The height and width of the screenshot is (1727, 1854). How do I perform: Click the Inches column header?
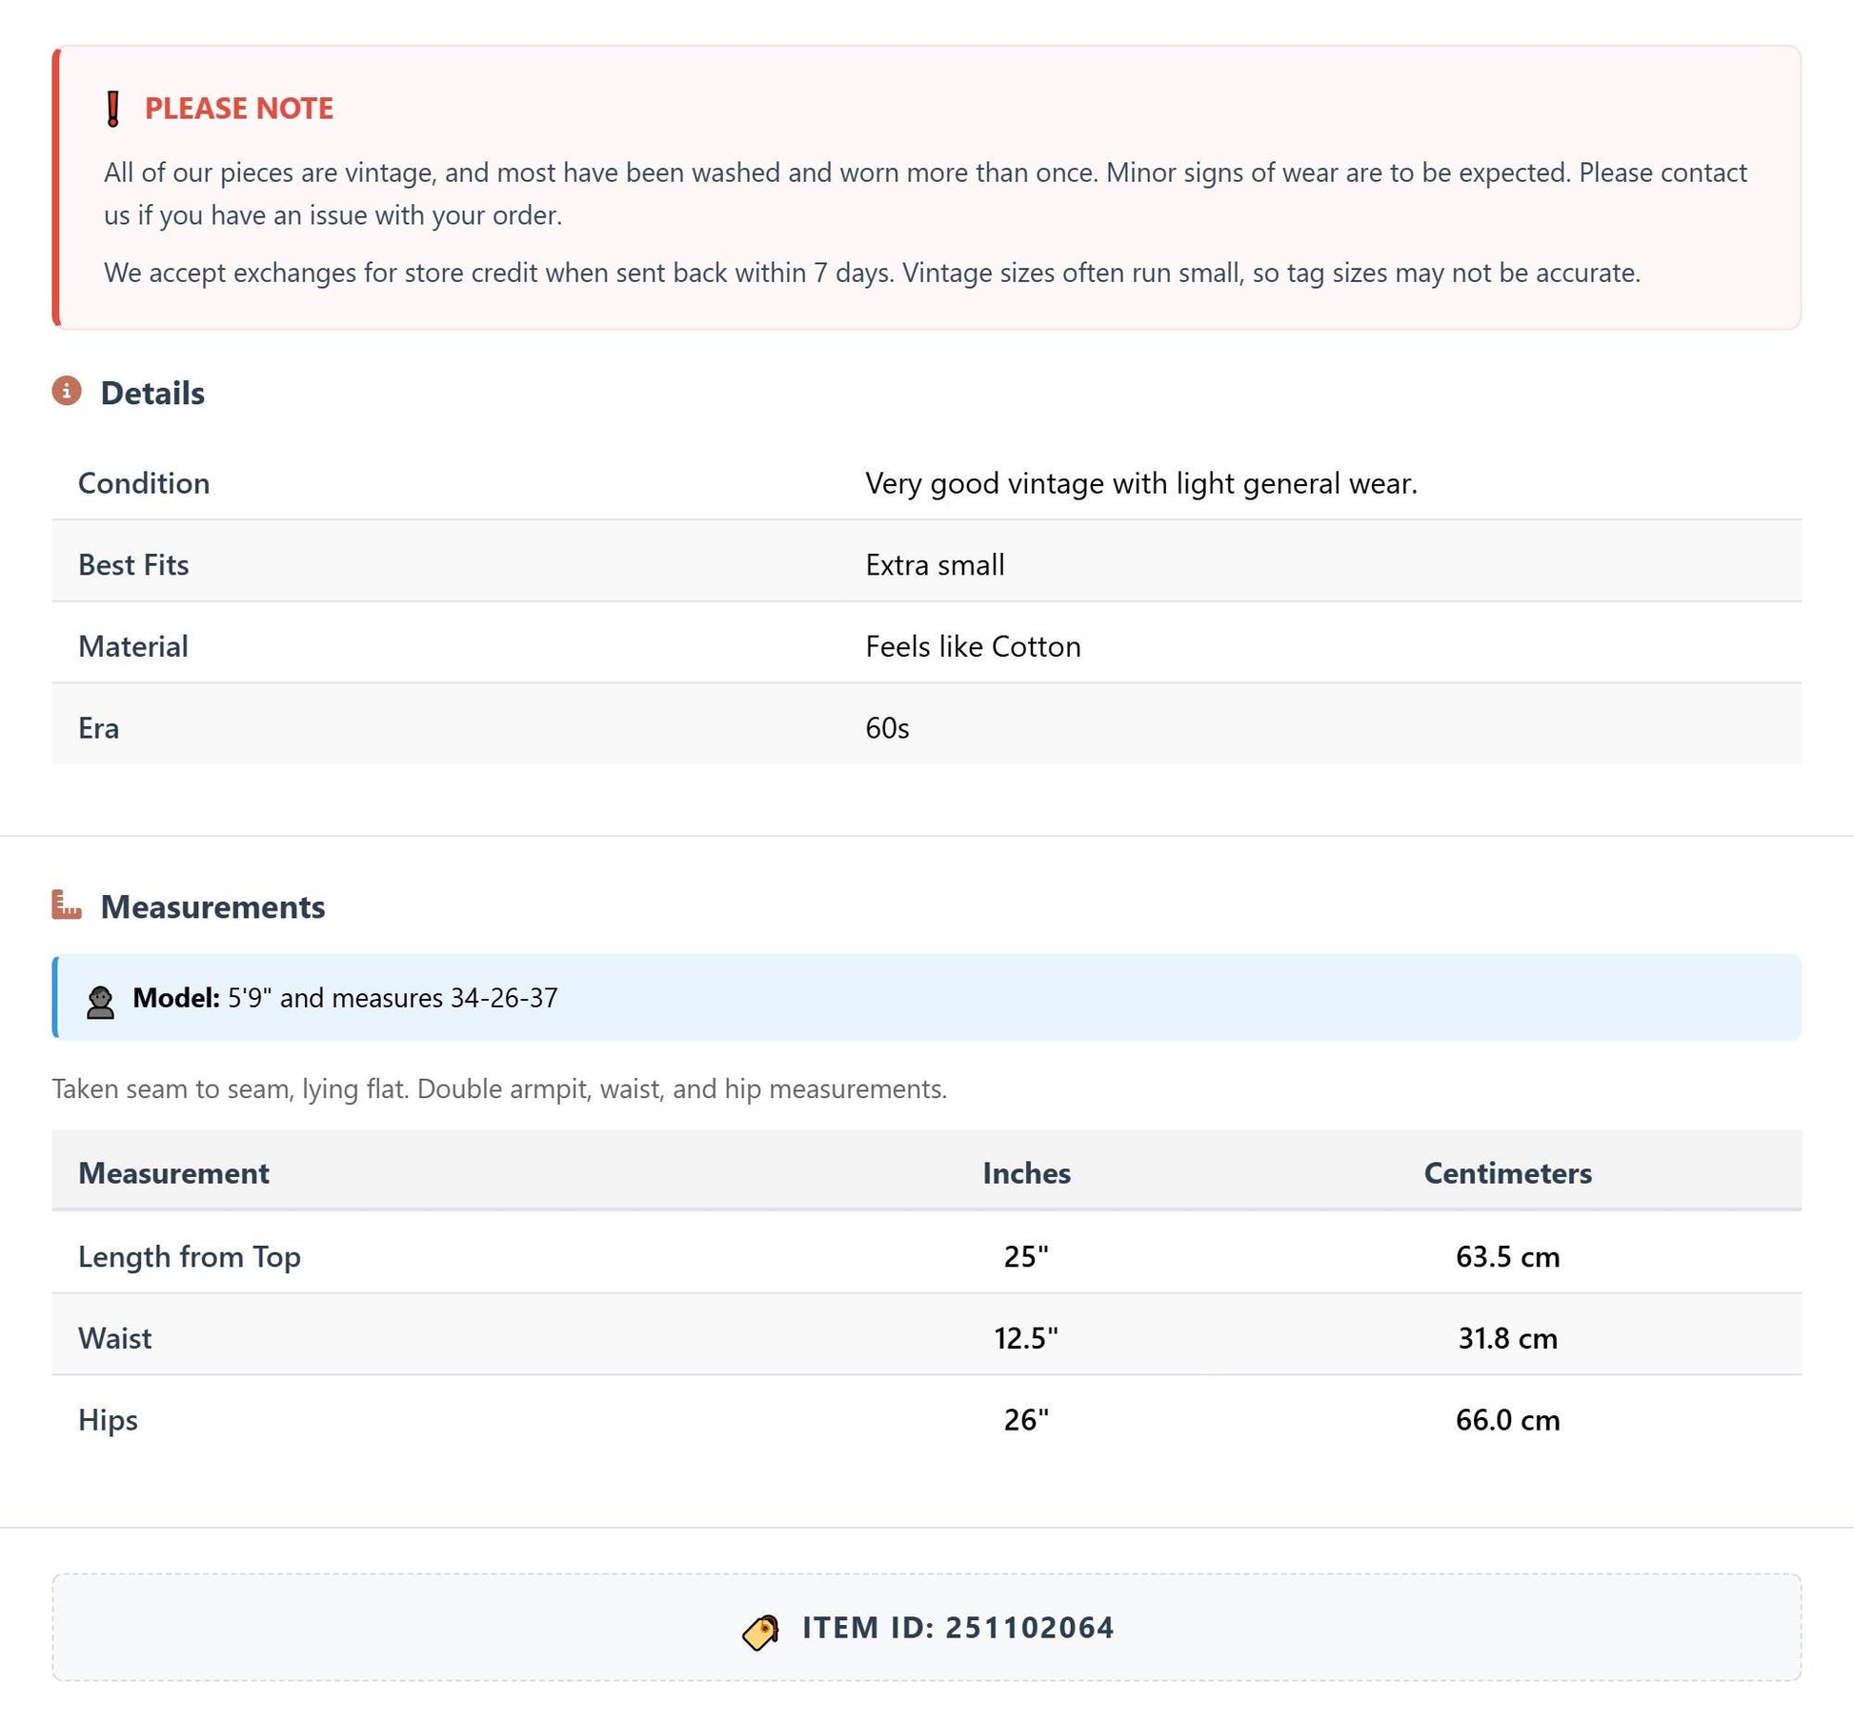pos(1026,1172)
